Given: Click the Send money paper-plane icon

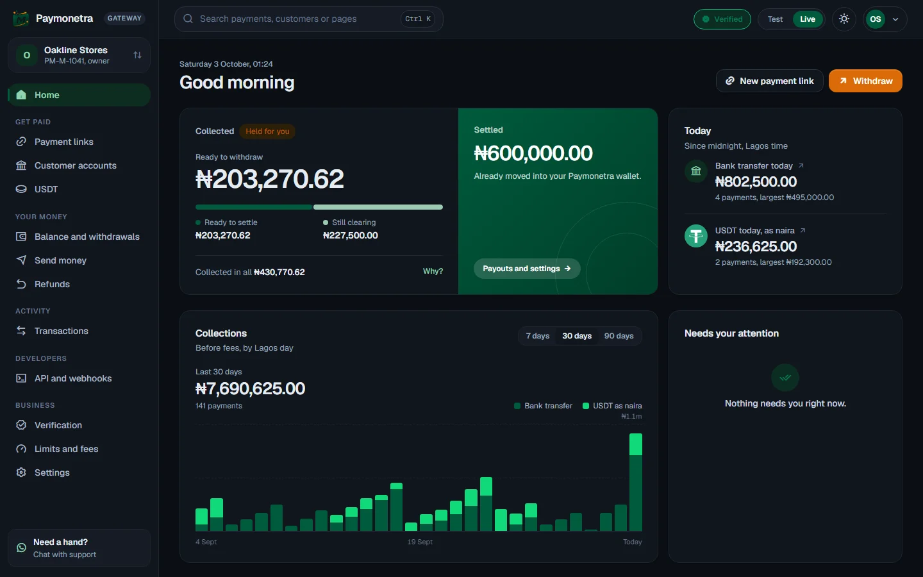Looking at the screenshot, I should click(x=21, y=260).
